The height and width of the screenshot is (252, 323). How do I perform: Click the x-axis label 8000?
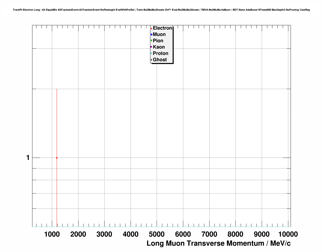point(235,234)
